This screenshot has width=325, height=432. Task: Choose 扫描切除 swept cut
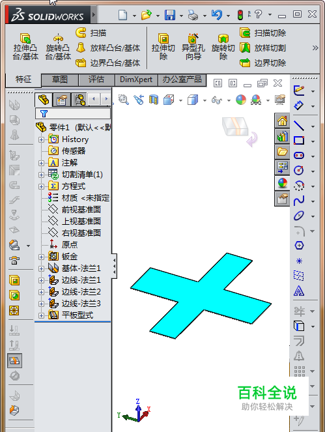(262, 33)
